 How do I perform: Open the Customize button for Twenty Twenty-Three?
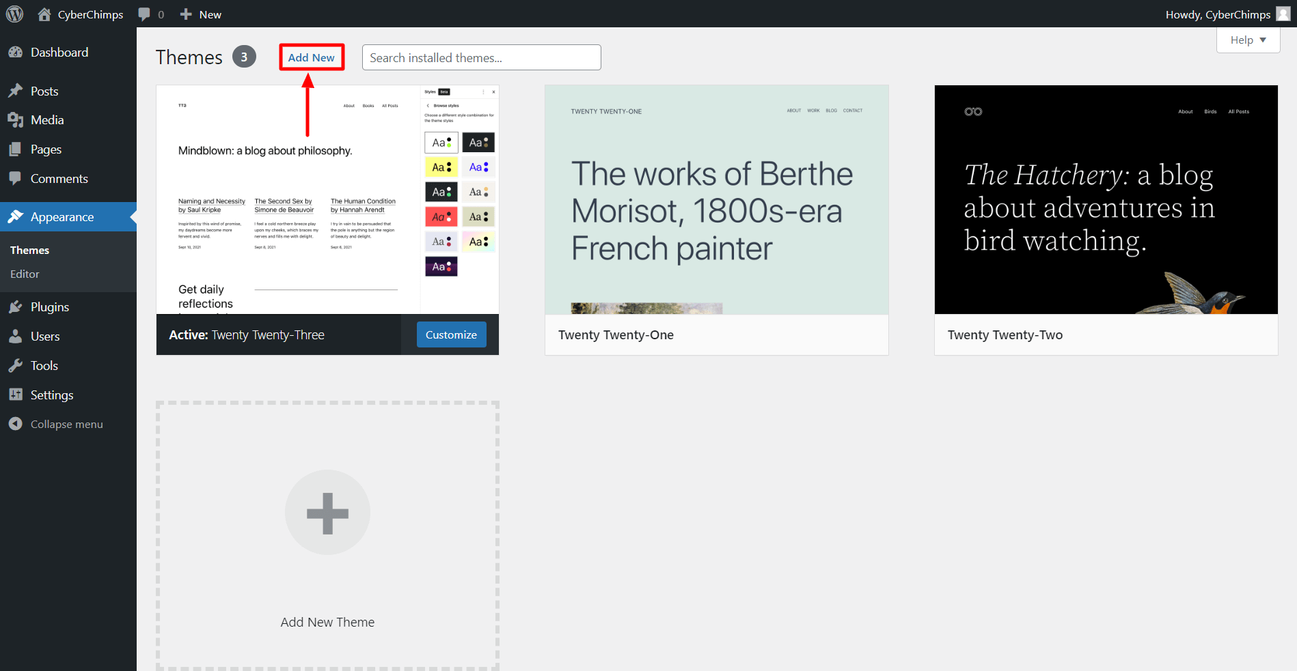click(451, 334)
